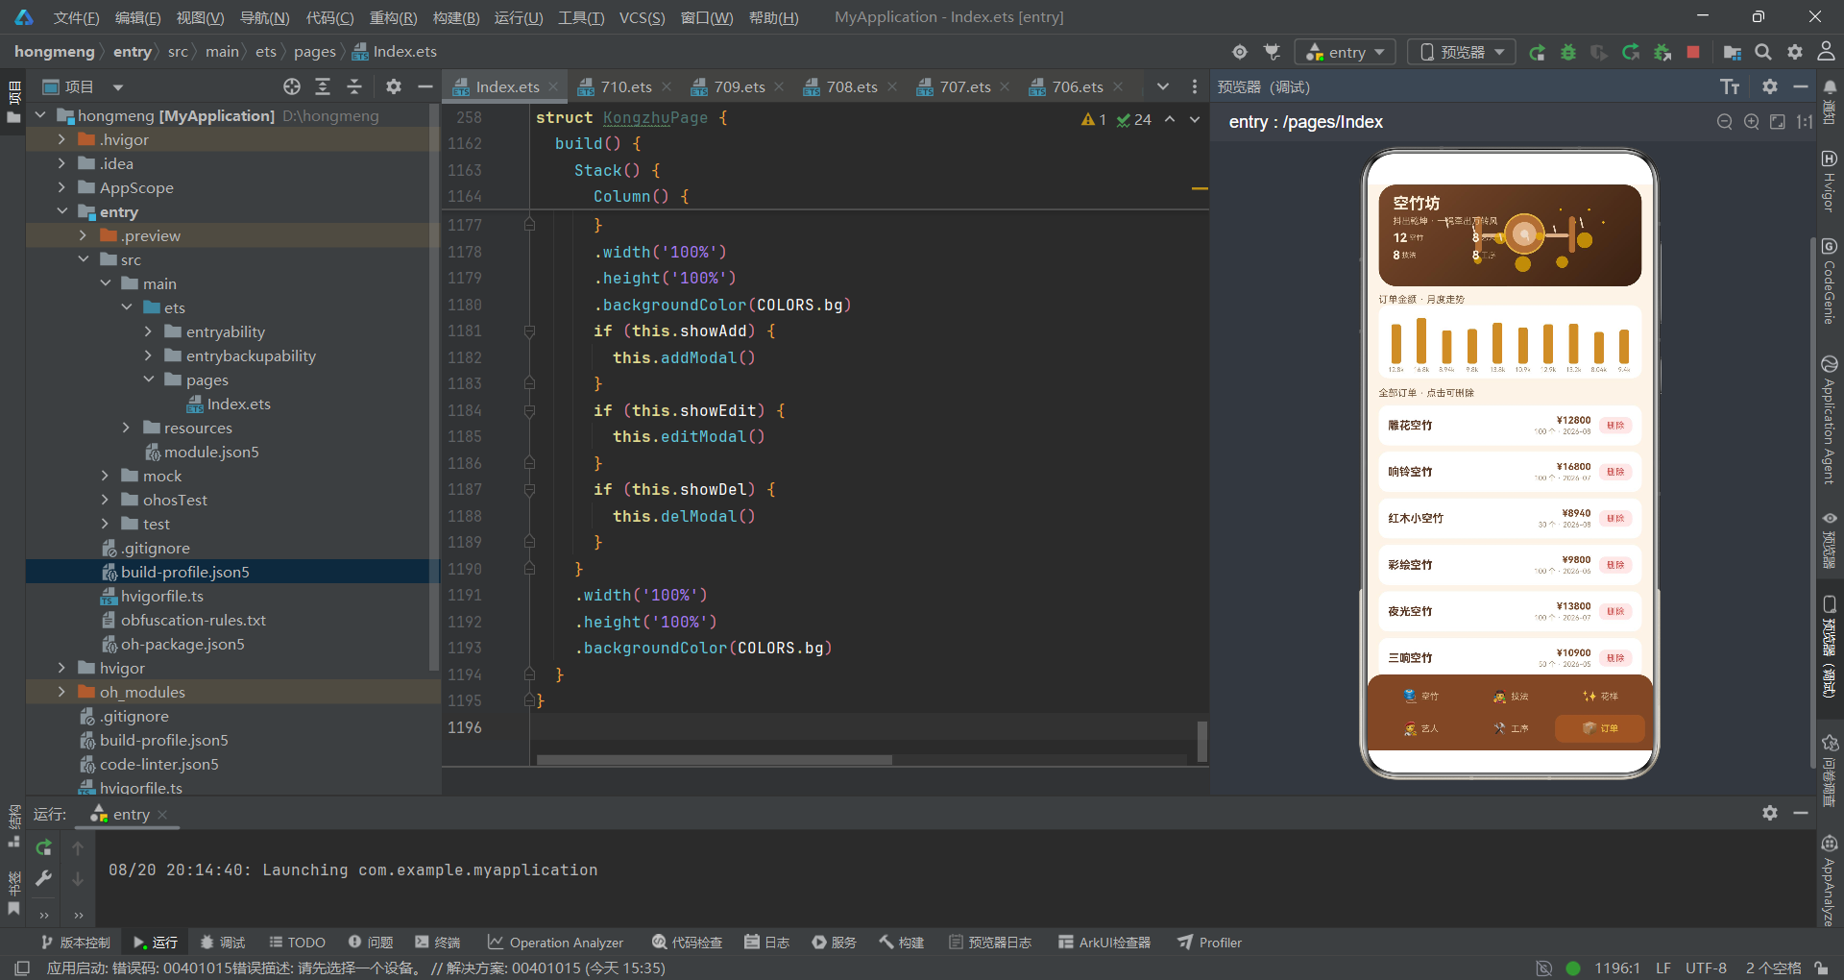This screenshot has height=980, width=1844.
Task: Fit previewer to window size
Action: click(x=1778, y=122)
